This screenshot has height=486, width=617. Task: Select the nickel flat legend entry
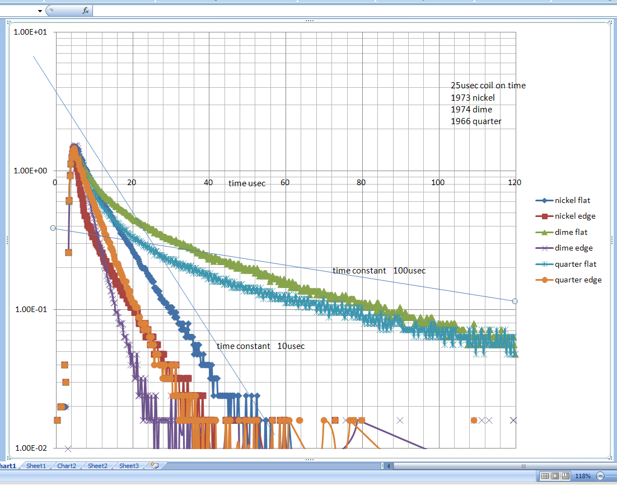click(x=563, y=200)
